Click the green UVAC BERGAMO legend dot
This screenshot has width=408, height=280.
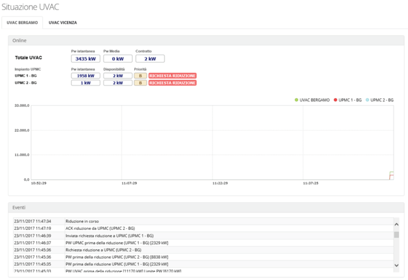click(296, 100)
